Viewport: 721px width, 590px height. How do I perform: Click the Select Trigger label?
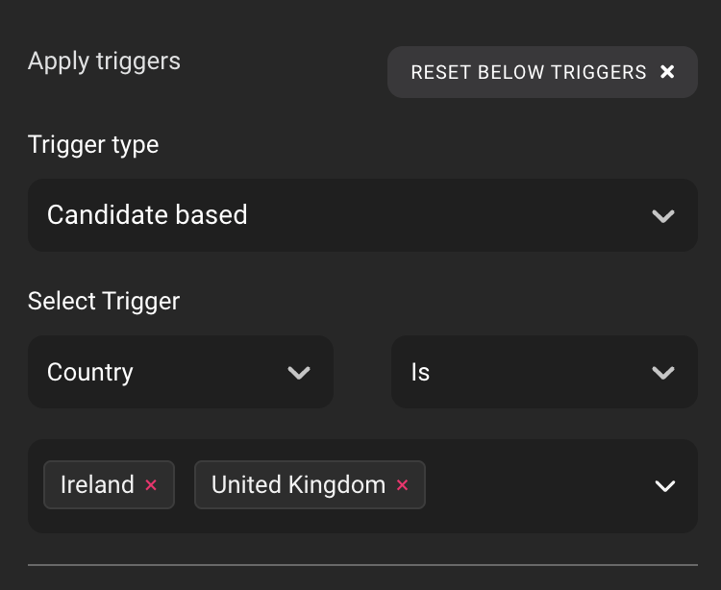coord(104,301)
